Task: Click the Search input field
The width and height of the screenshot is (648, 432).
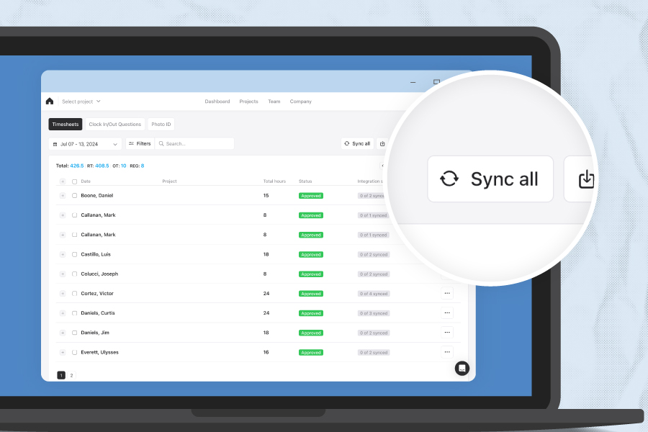Action: [196, 144]
